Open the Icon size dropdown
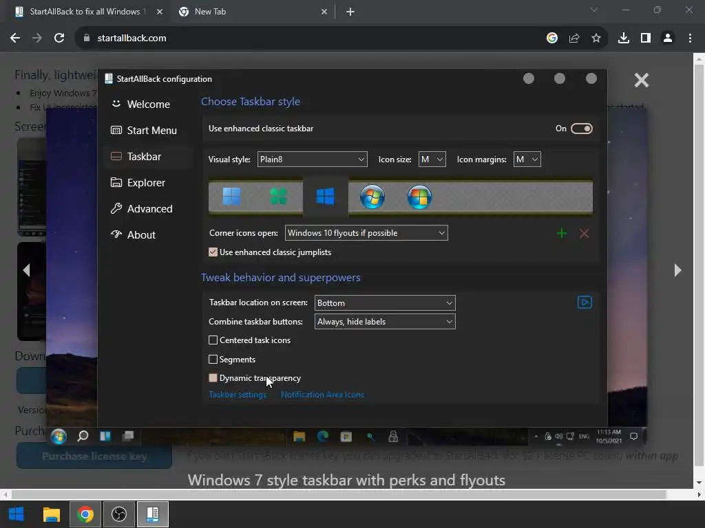Image resolution: width=705 pixels, height=528 pixels. tap(432, 159)
